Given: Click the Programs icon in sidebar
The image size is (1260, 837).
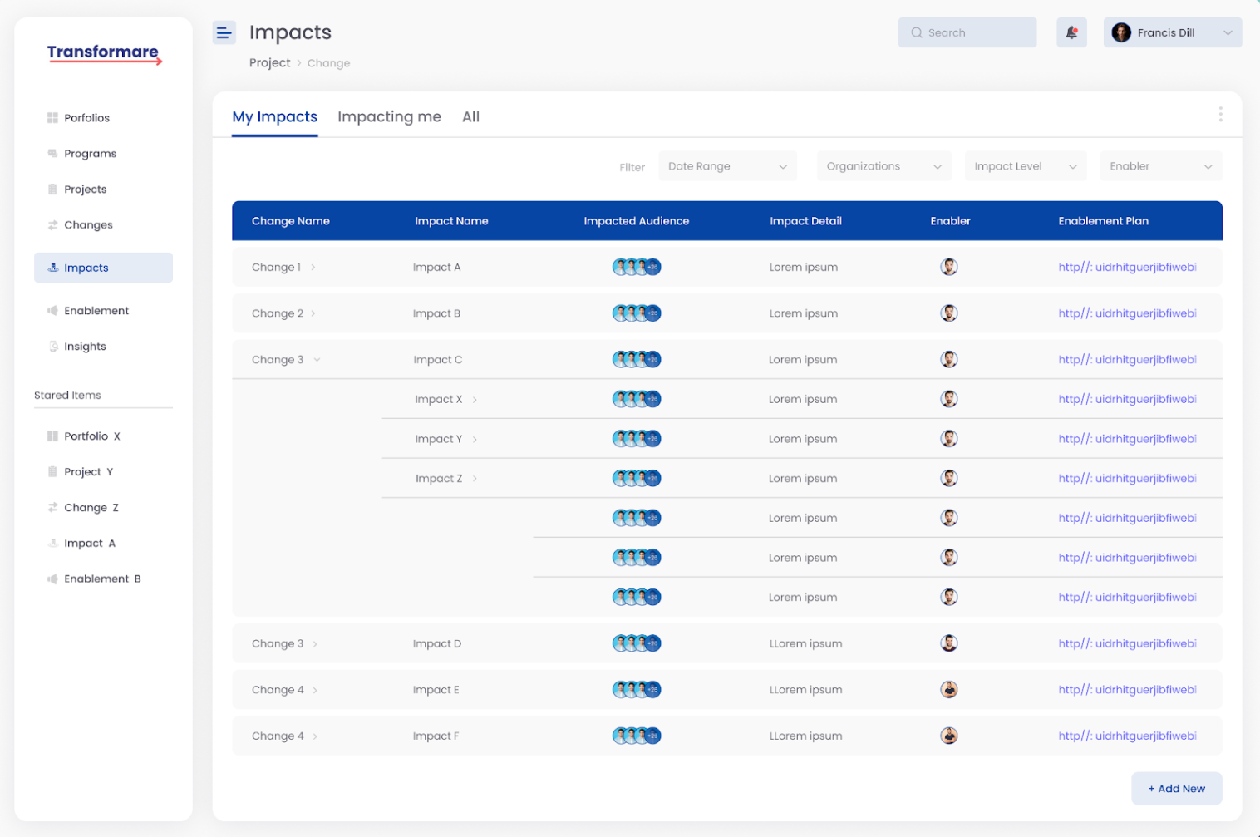Looking at the screenshot, I should click(52, 154).
